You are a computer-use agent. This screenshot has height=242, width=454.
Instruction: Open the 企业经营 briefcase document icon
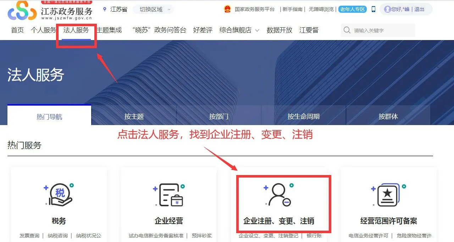[168, 195]
